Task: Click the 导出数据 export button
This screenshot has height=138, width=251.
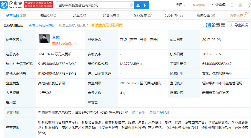Action: click(238, 25)
